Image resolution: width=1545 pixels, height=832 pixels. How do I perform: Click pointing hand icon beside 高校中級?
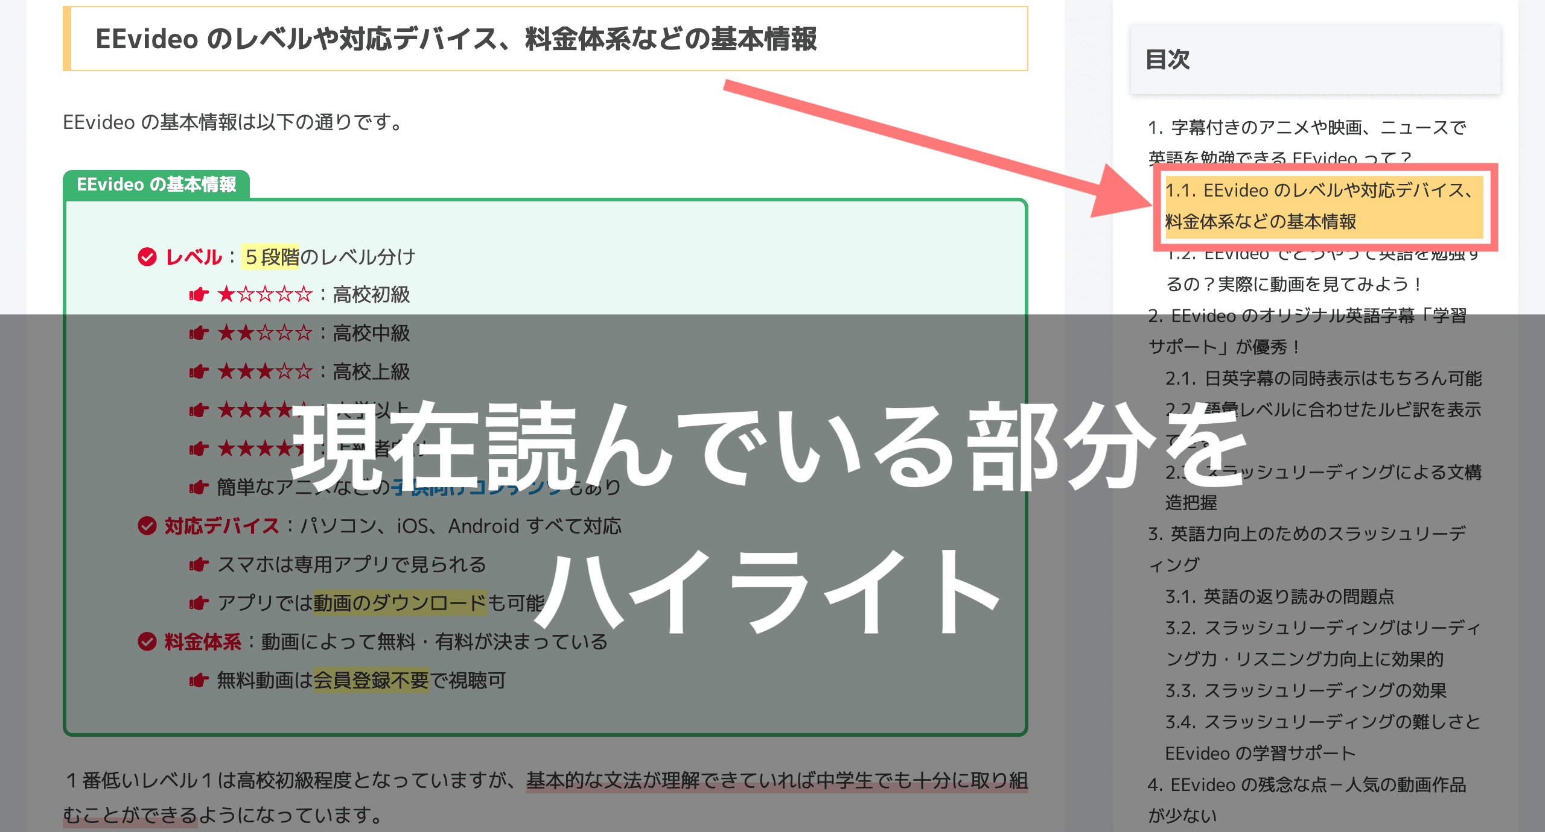199,333
